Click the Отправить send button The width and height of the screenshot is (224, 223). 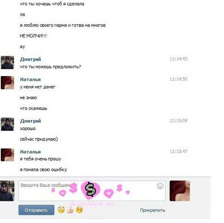36,210
